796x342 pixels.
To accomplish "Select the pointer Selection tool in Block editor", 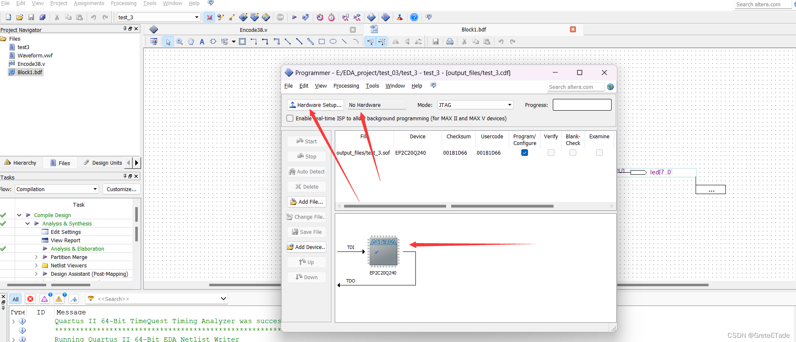I will [x=168, y=41].
